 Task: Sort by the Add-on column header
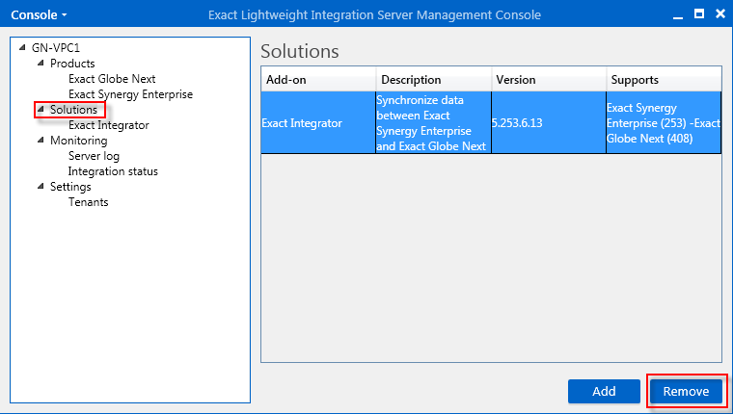319,79
